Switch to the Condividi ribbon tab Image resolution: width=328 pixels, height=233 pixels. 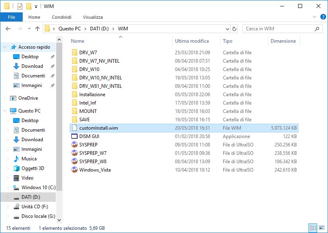click(61, 17)
